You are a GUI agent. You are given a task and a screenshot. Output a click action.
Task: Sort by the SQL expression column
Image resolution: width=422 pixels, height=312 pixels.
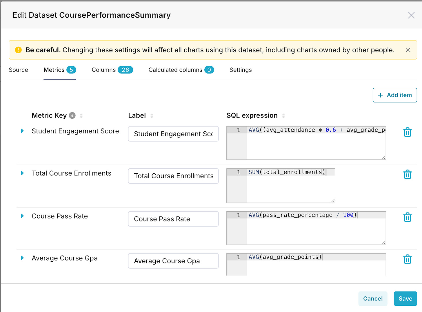(283, 116)
